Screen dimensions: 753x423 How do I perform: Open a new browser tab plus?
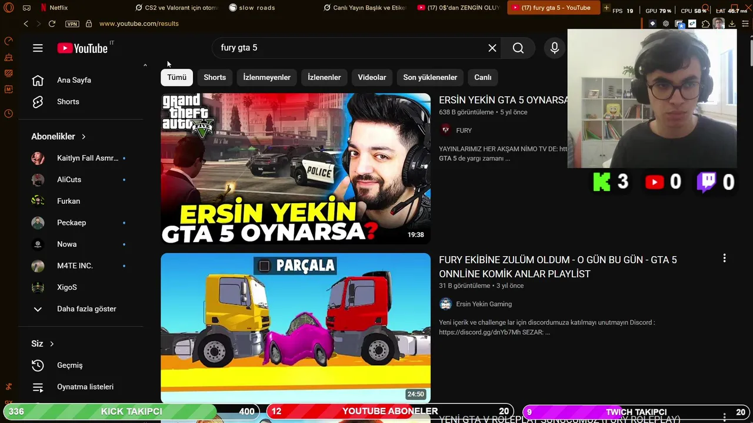[606, 8]
